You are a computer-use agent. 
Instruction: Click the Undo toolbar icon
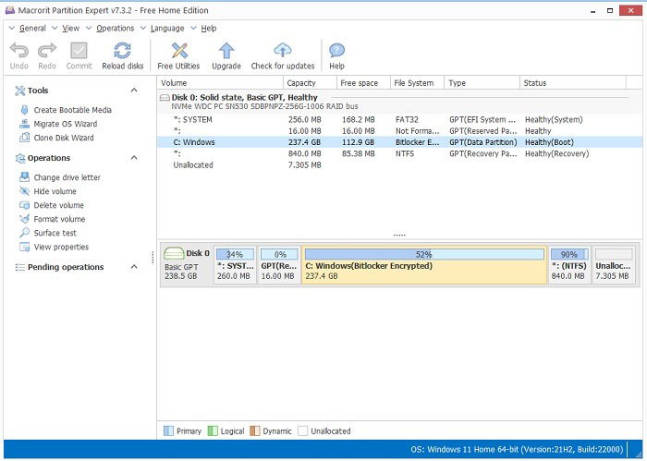pyautogui.click(x=19, y=51)
